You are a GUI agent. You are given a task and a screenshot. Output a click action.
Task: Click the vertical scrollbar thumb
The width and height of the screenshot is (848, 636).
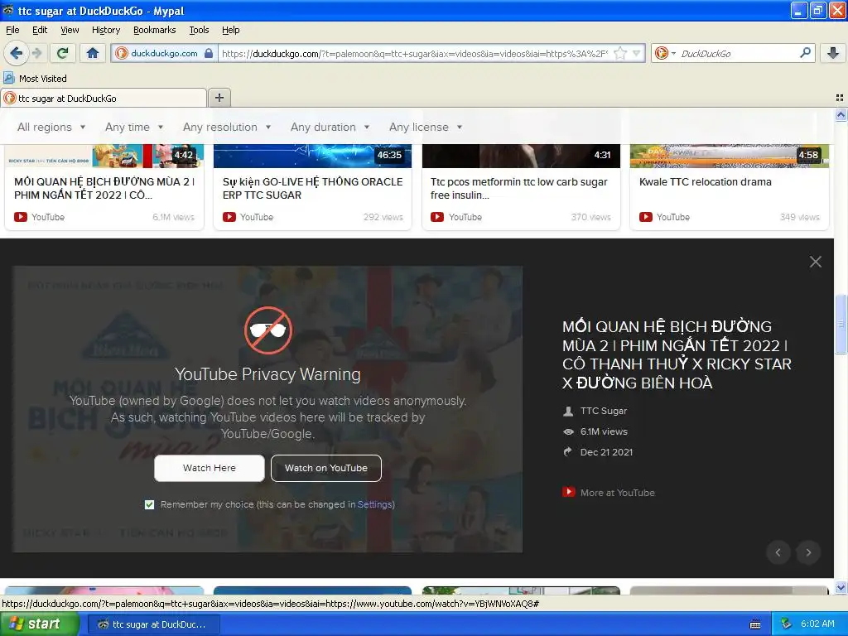coord(841,324)
